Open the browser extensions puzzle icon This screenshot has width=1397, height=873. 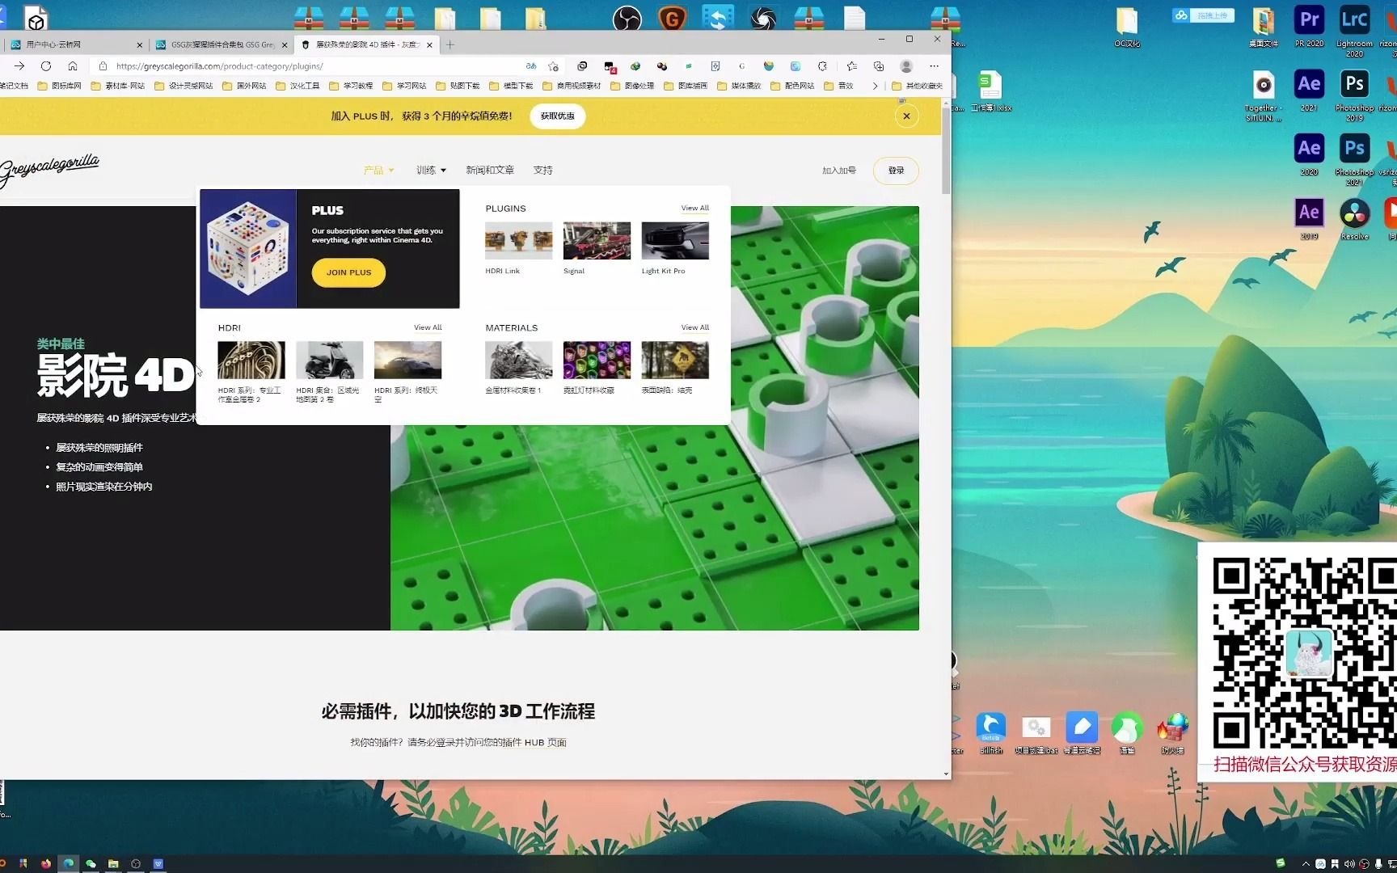(x=823, y=66)
